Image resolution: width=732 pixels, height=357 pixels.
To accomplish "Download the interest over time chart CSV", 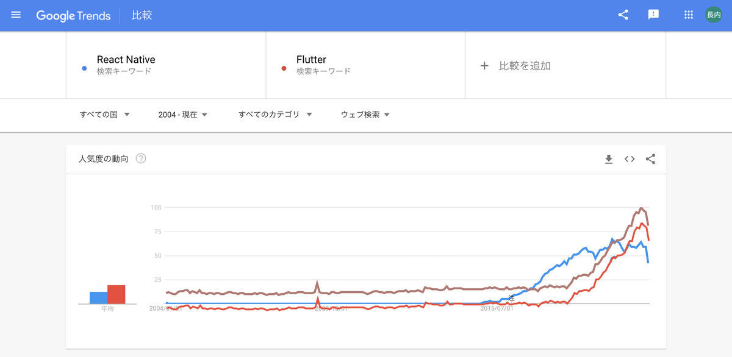I will coord(608,159).
